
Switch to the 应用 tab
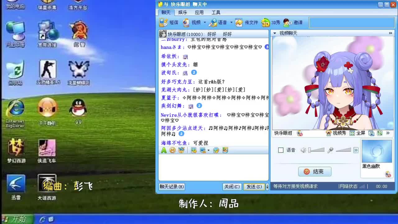(x=199, y=12)
